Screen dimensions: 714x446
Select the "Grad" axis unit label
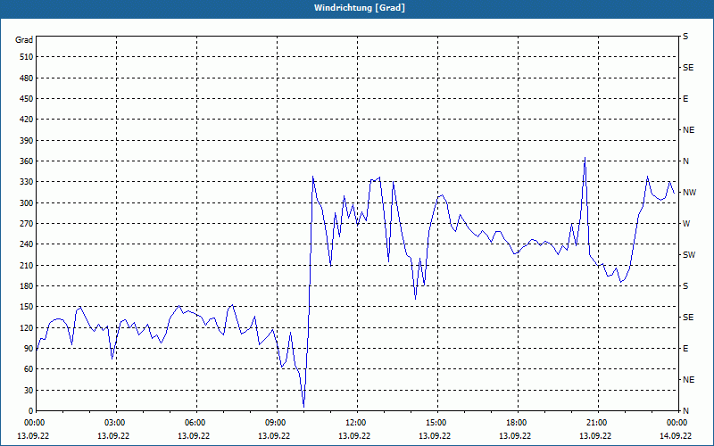coord(24,40)
